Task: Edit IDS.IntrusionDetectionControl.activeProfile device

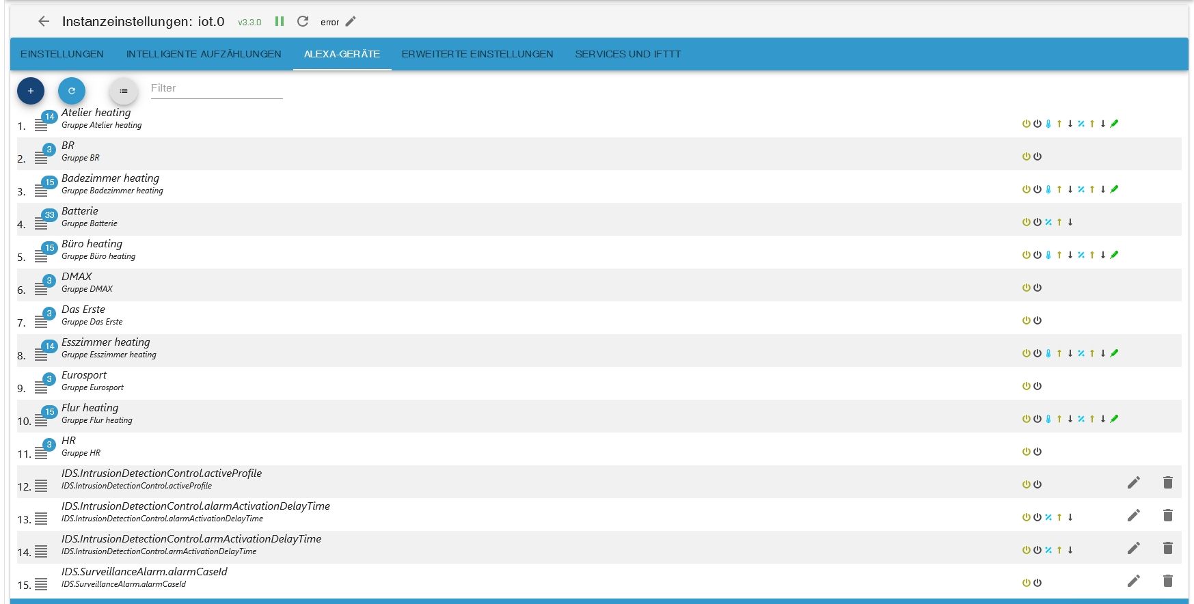Action: [x=1134, y=482]
